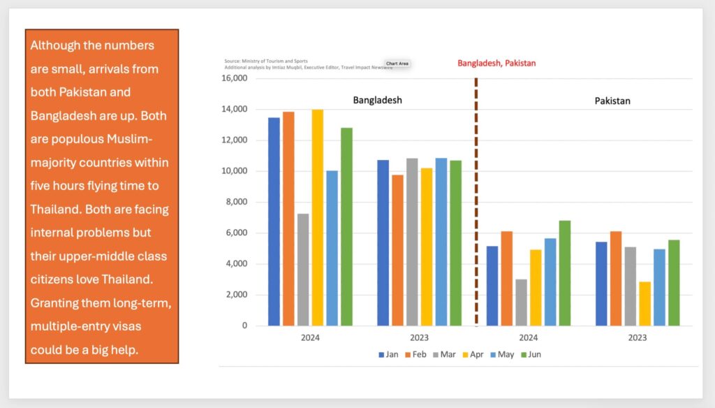Image resolution: width=715 pixels, height=408 pixels.
Task: Click the black 'Bangladesh' section label
Action: (x=377, y=100)
